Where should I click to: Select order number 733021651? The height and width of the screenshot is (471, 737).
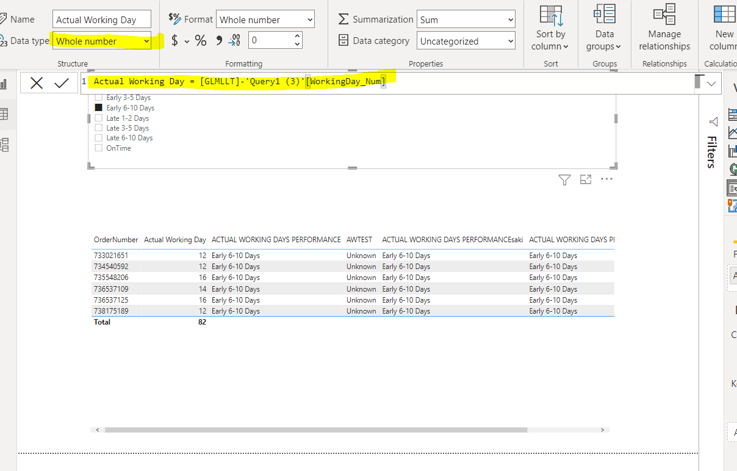[x=111, y=256]
